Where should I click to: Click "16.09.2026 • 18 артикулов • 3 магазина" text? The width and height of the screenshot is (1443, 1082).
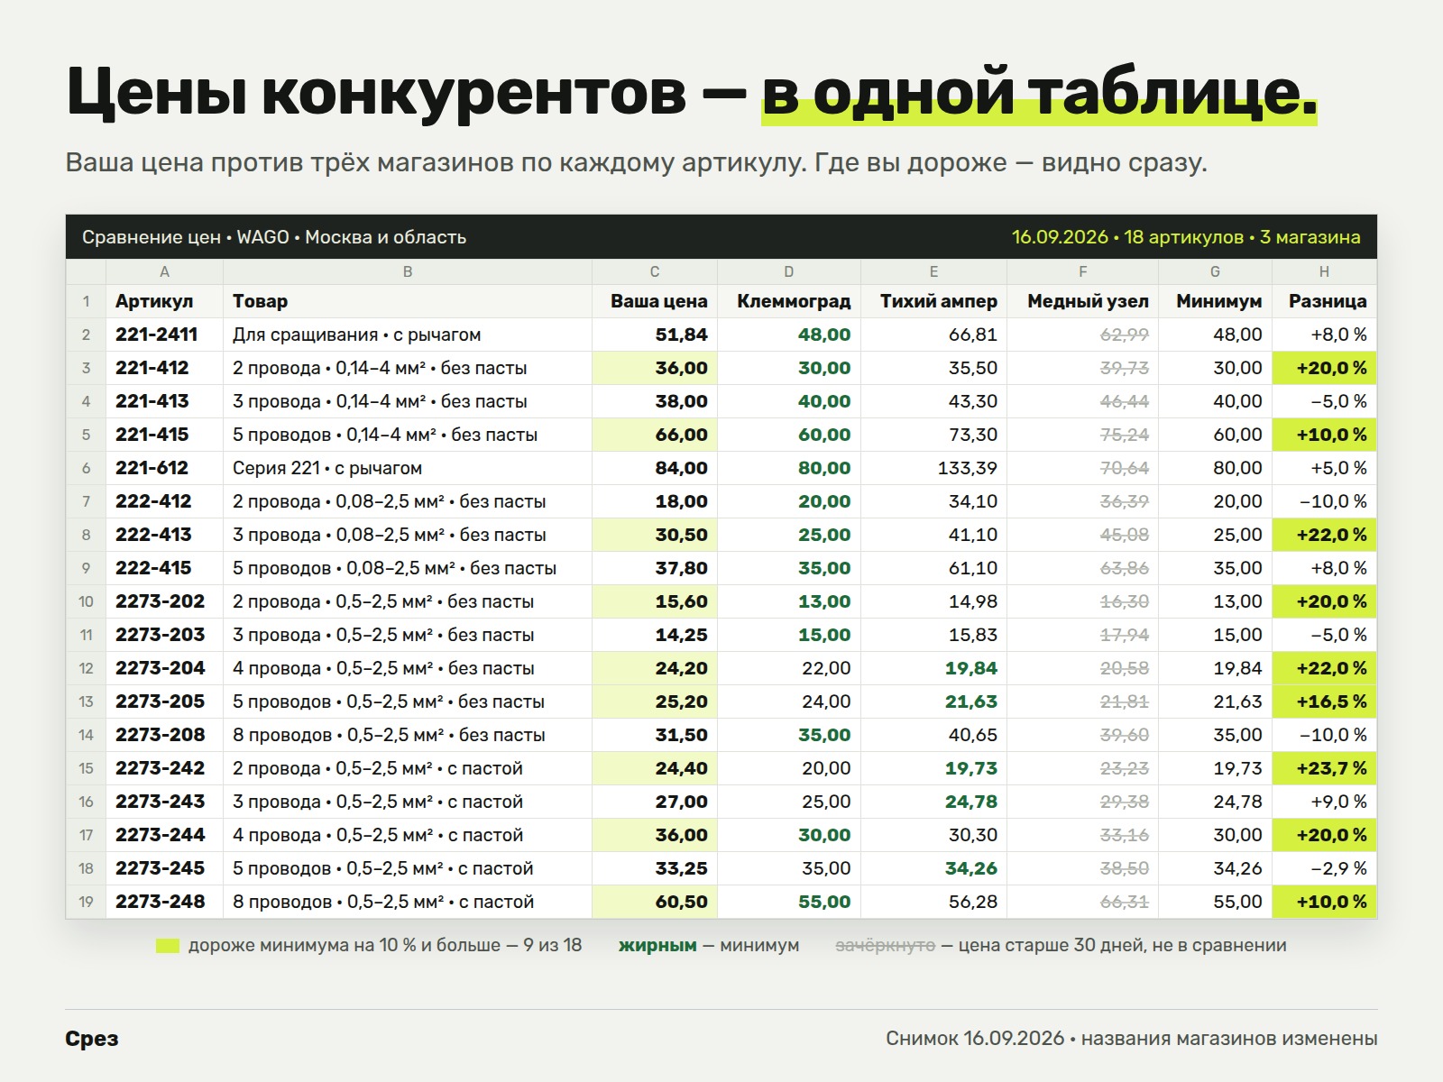[1186, 237]
